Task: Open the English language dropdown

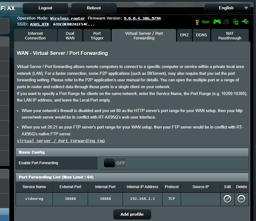Action: (227, 8)
